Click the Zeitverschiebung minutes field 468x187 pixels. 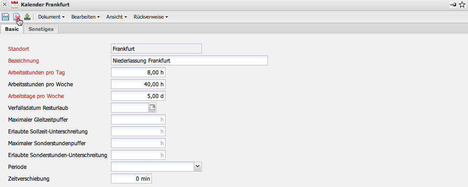[131, 178]
